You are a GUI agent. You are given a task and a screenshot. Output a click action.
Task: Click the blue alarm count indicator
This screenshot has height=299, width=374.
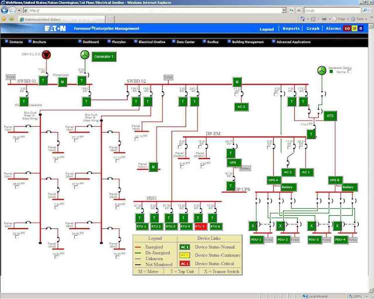(361, 28)
